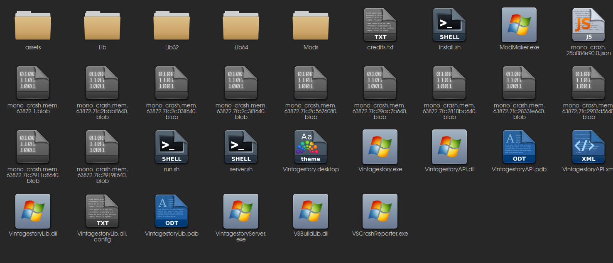Select the blob file ending in 7fc2919ff640
613x263 pixels.
tap(102, 147)
